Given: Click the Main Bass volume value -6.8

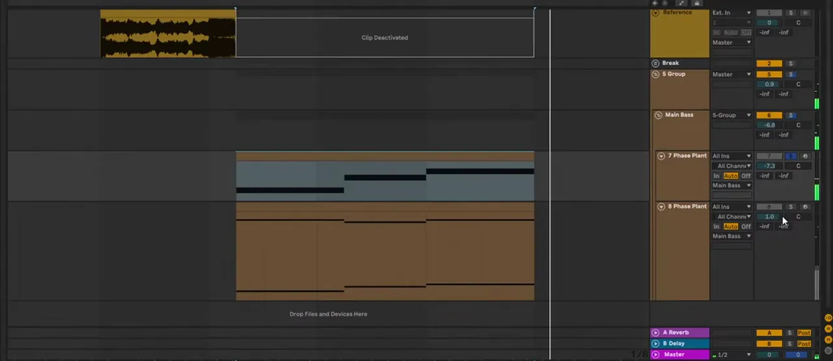Looking at the screenshot, I should [769, 125].
